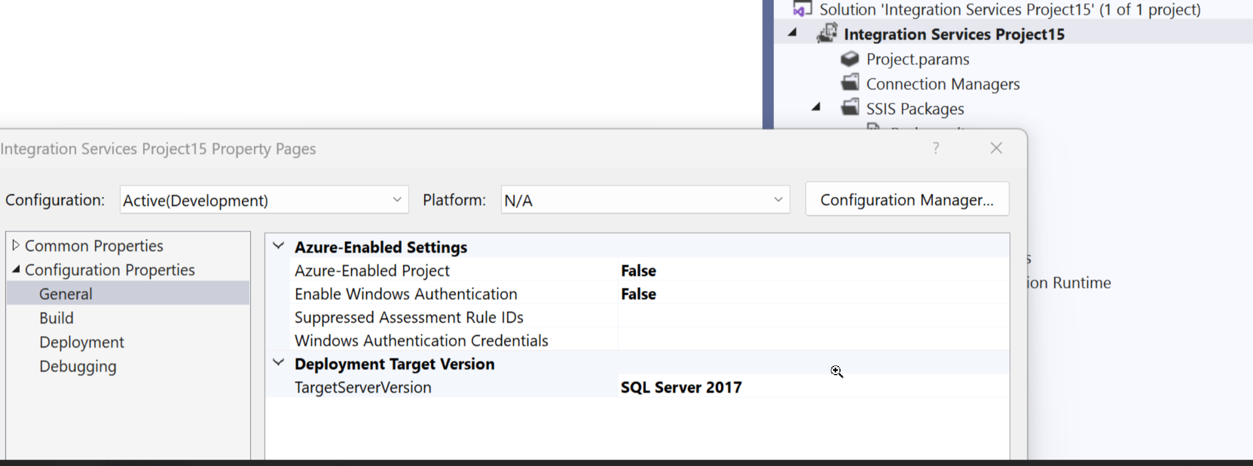
Task: Select Common Properties label
Action: click(x=94, y=246)
